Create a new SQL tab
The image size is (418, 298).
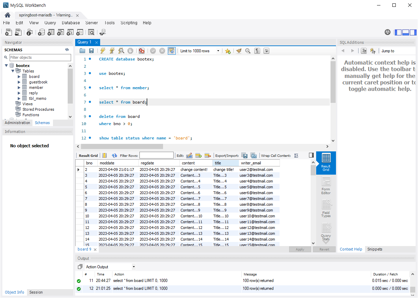point(9,32)
